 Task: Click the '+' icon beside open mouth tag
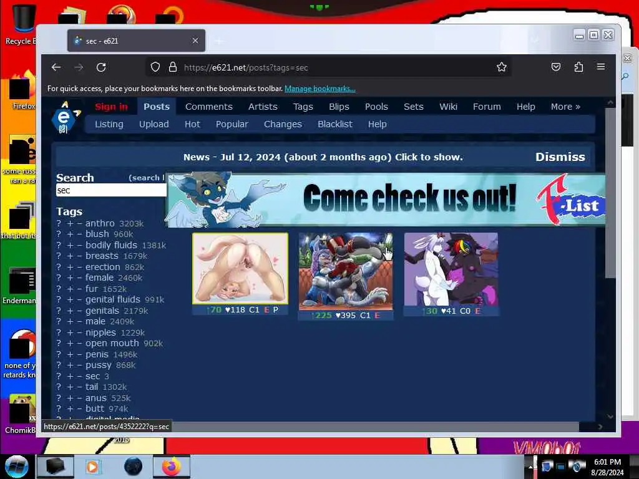70,344
